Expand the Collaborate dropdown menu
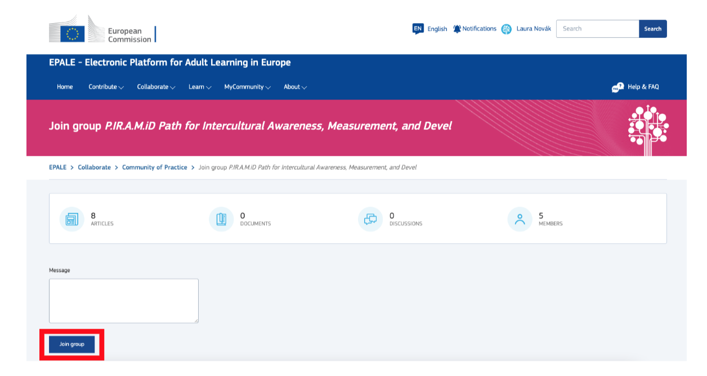This screenshot has height=376, width=707. click(x=156, y=87)
